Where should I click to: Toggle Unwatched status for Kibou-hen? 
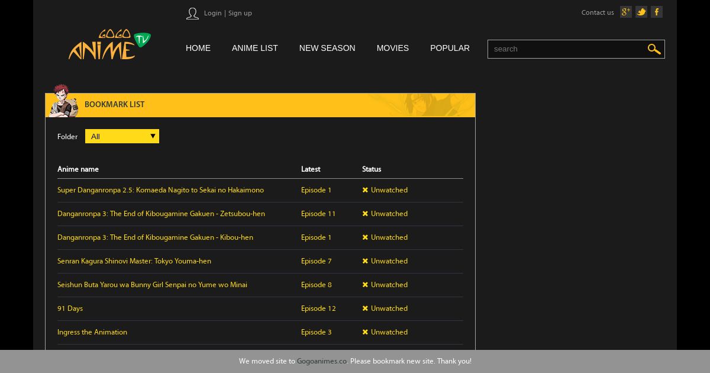pos(389,237)
